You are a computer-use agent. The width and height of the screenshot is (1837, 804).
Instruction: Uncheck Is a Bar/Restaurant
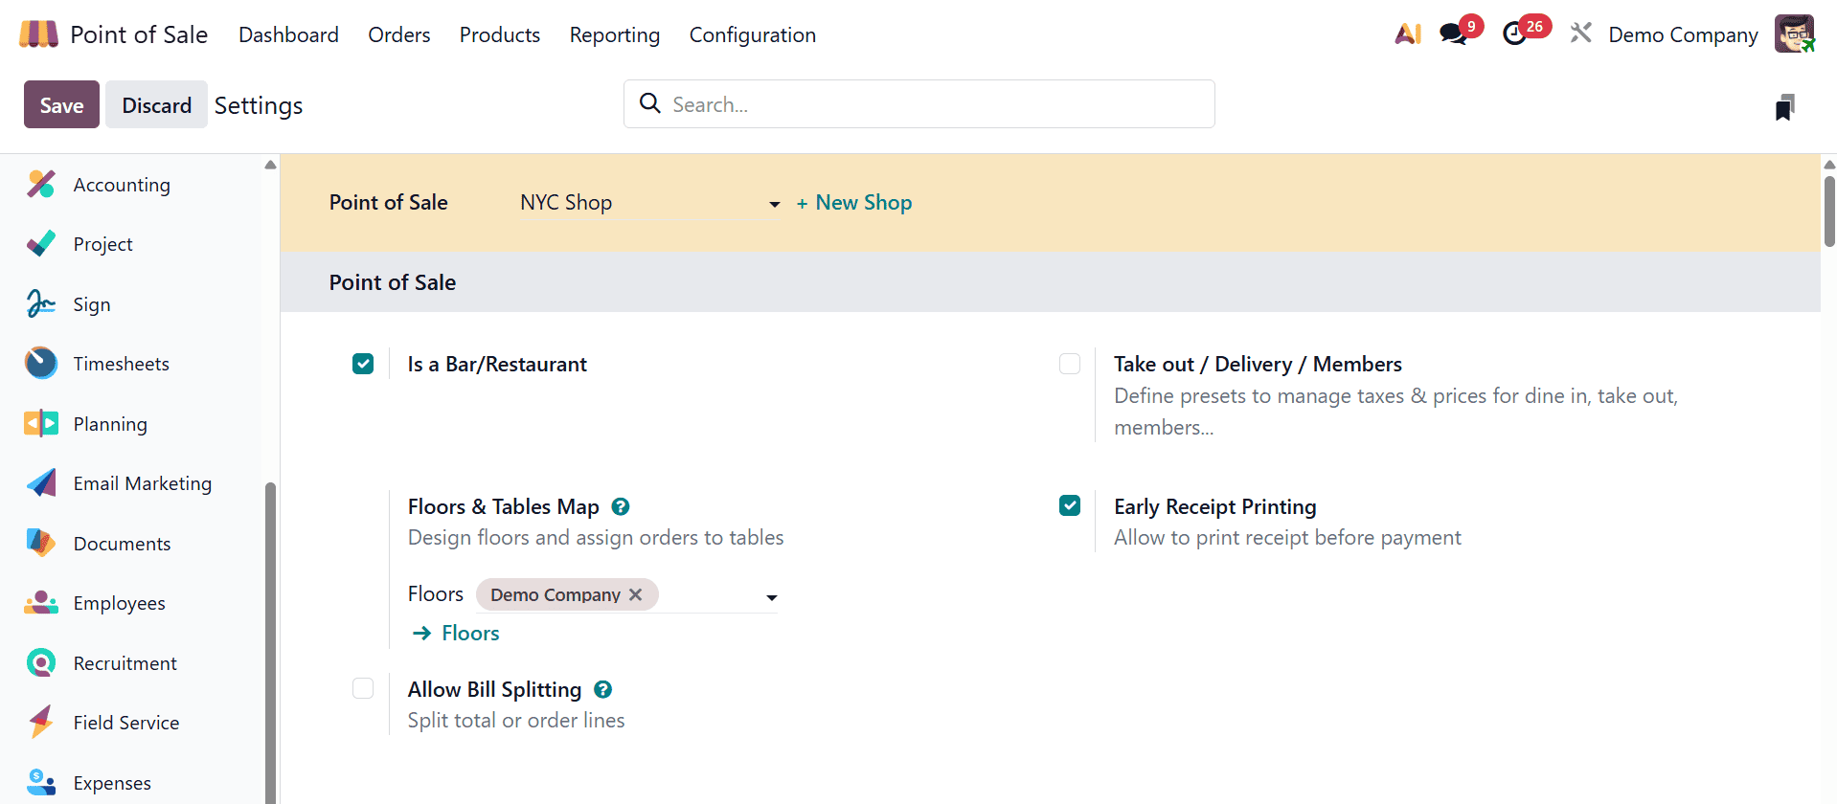click(x=363, y=364)
